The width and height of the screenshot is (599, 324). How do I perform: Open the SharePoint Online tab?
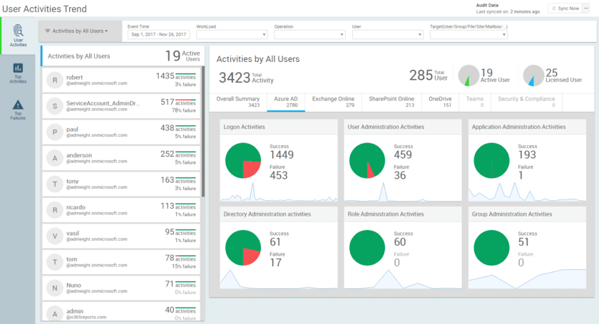(x=390, y=102)
